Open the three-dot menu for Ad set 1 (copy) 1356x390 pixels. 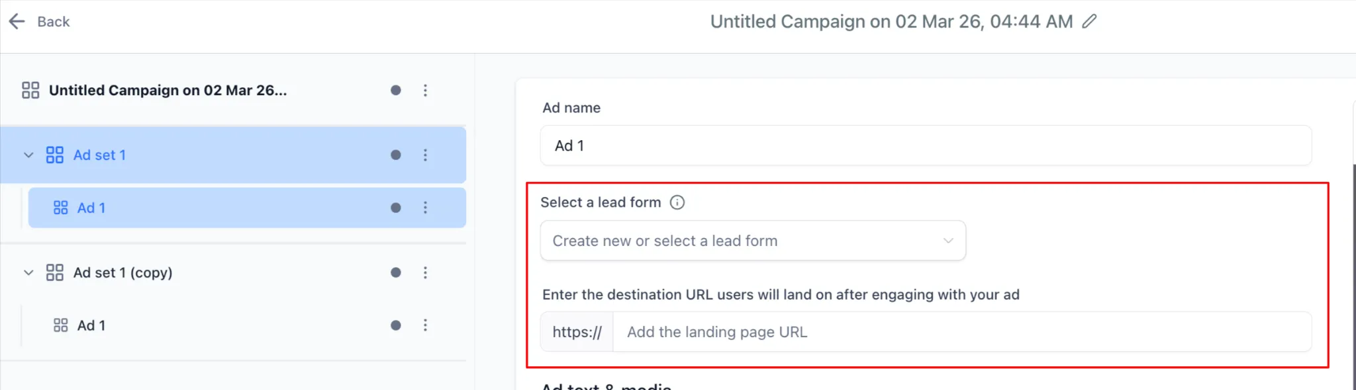pos(426,272)
